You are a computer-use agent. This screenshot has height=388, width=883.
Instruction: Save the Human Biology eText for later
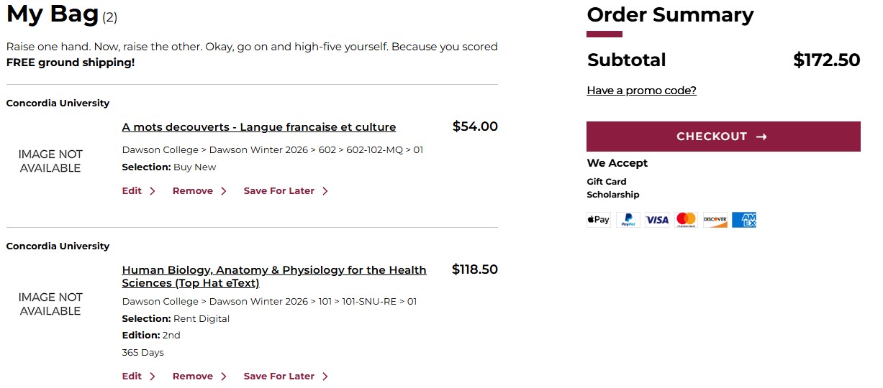tap(279, 377)
